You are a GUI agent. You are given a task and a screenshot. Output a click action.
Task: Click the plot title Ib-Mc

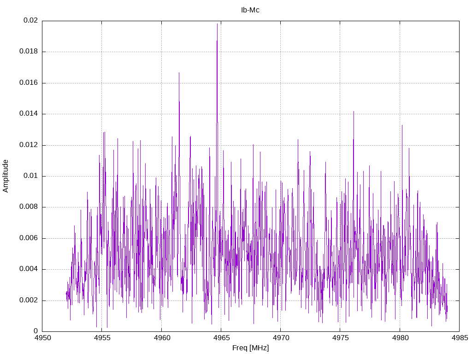point(250,10)
